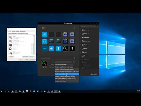Open the OBS profile dropdown
The image size is (141, 106).
pos(44,28)
